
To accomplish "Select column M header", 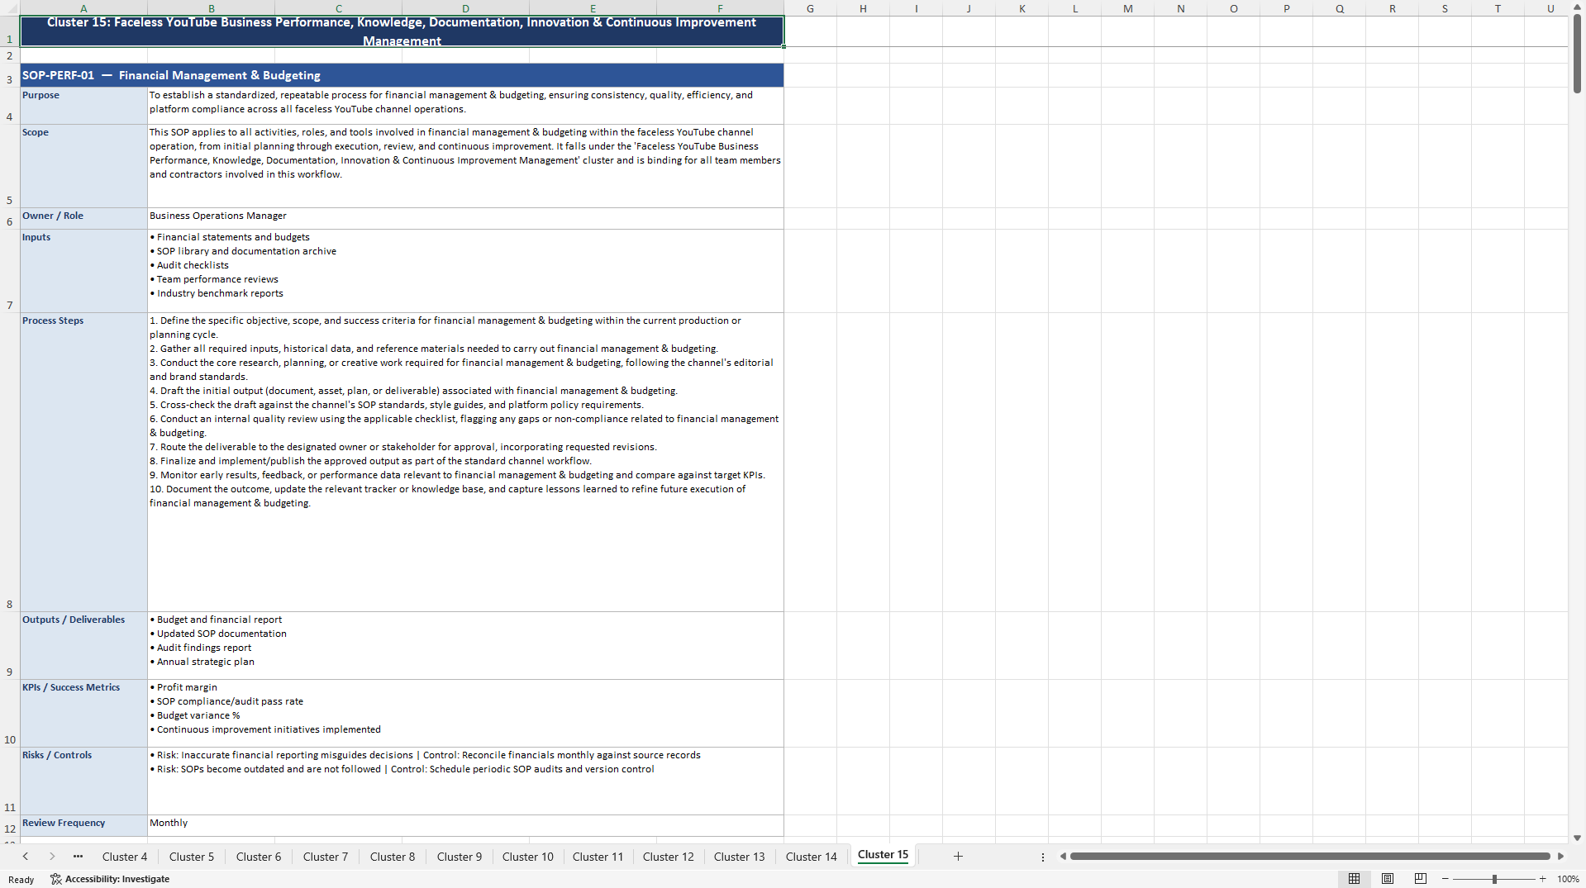I will click(1128, 8).
